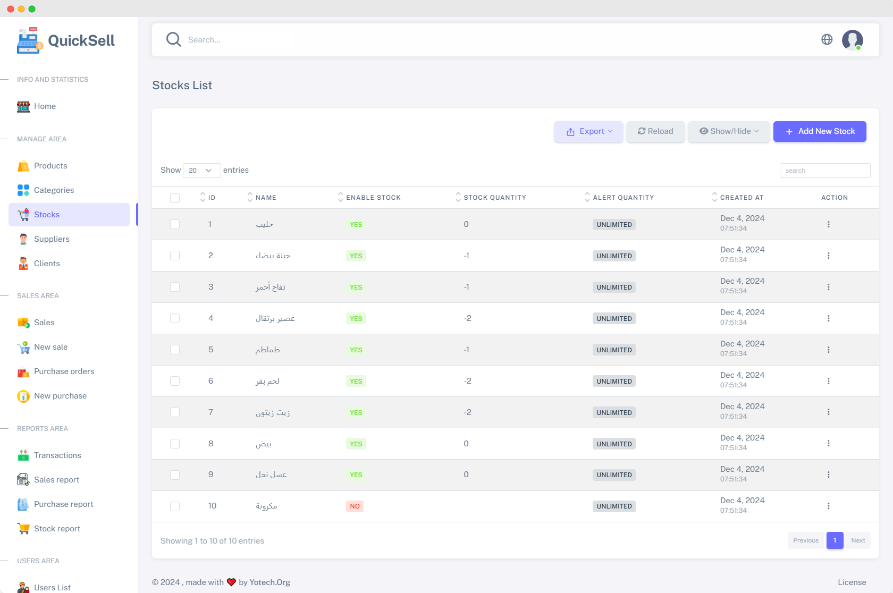
Task: Click the New sale cart icon
Action: click(x=23, y=347)
